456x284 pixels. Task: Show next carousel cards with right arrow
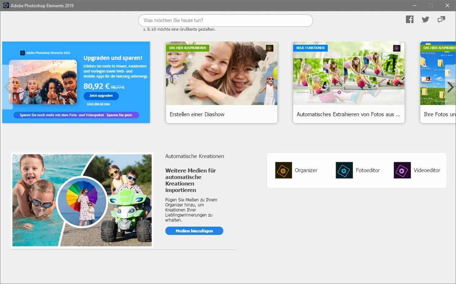tap(450, 87)
